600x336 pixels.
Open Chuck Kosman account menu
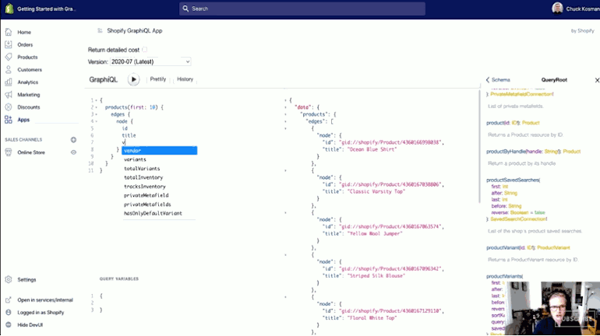(x=576, y=9)
